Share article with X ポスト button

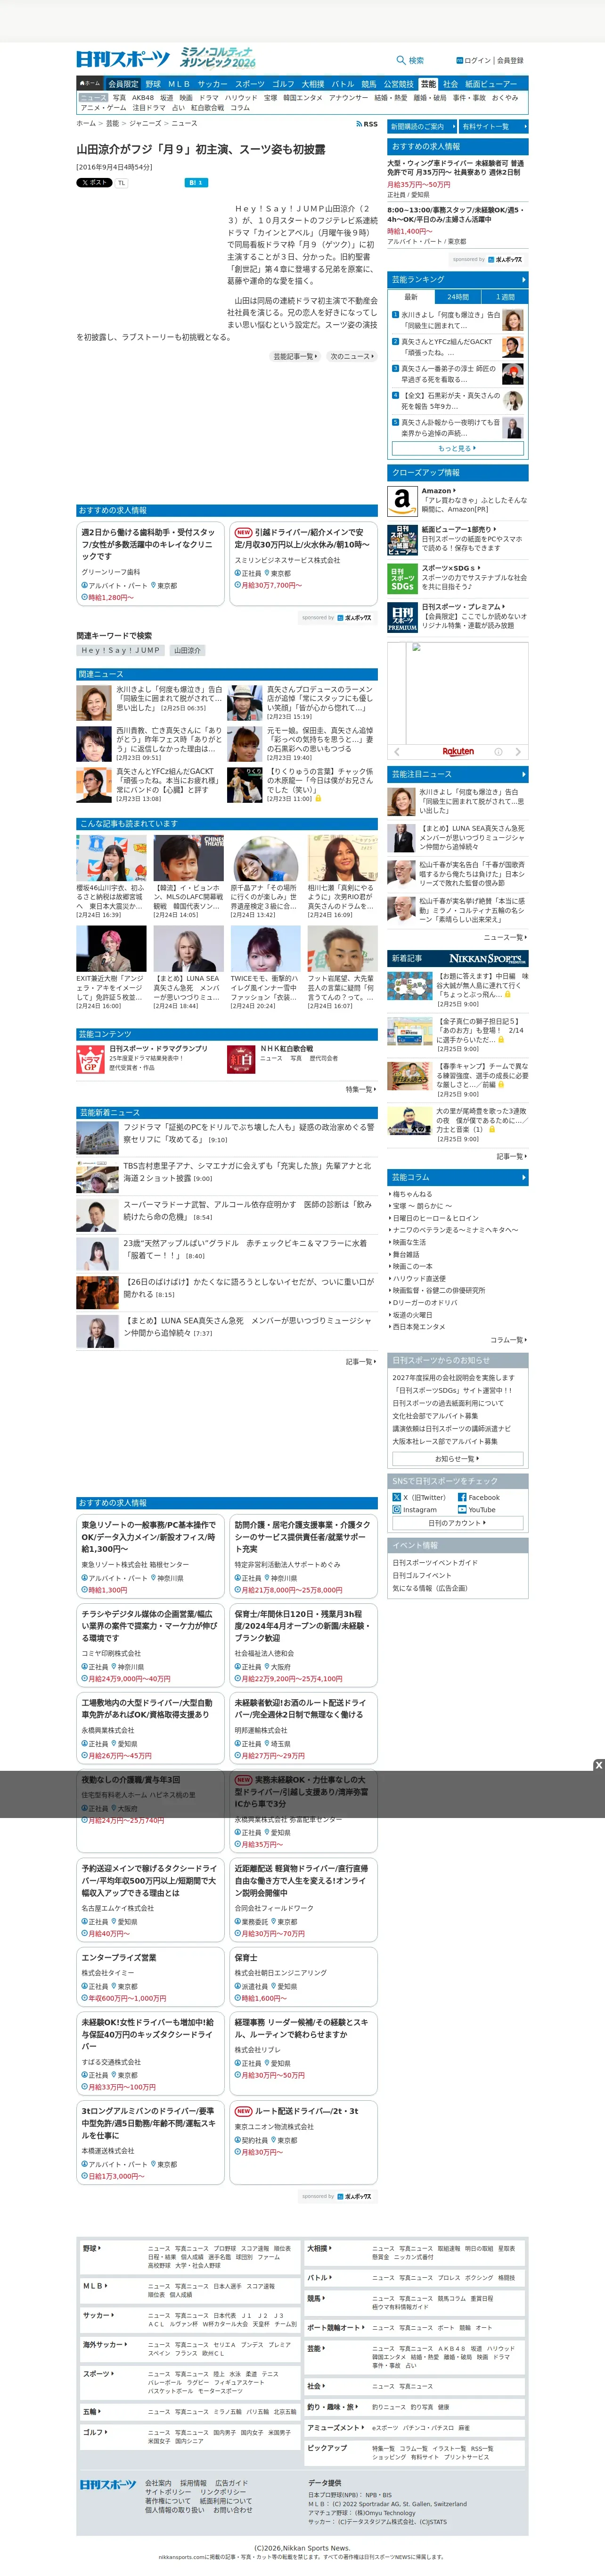94,183
